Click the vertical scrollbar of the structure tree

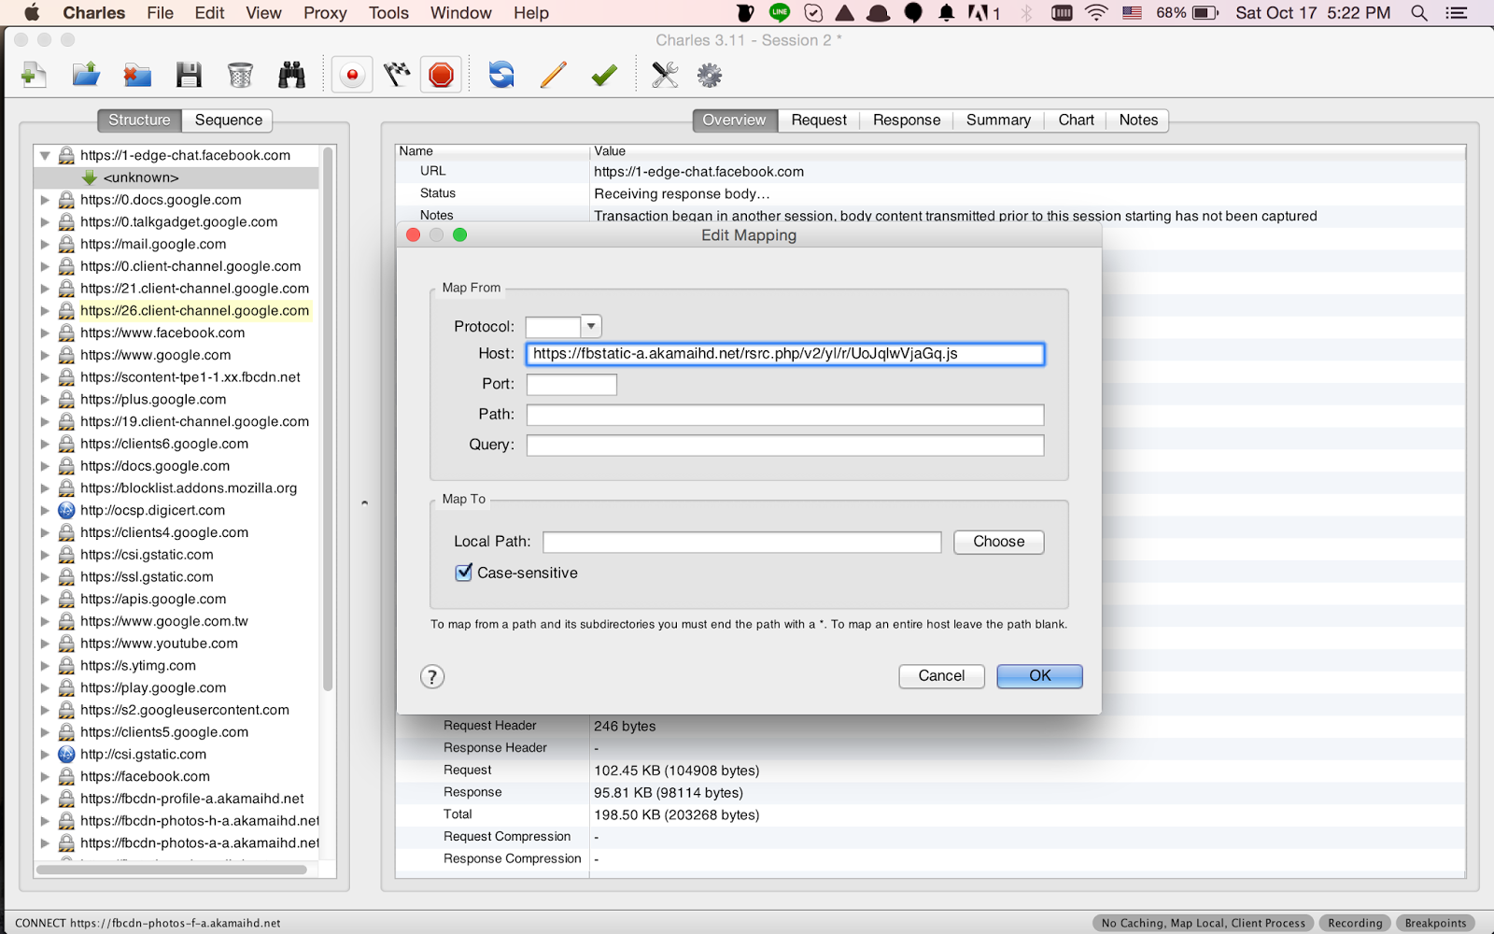328,418
